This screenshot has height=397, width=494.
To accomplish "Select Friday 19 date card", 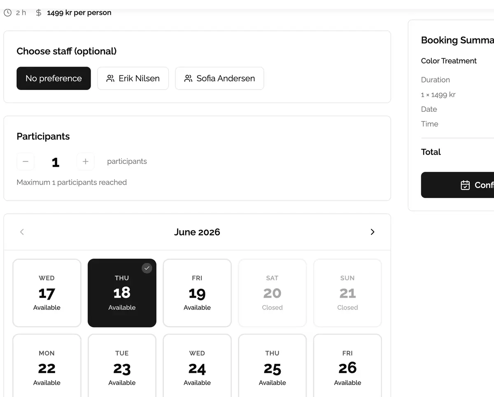I will click(197, 293).
